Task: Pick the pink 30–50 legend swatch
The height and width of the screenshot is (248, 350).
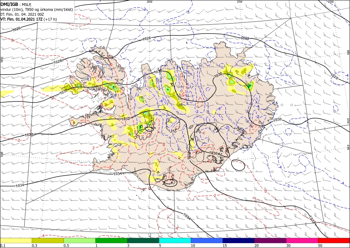Action: [302, 240]
